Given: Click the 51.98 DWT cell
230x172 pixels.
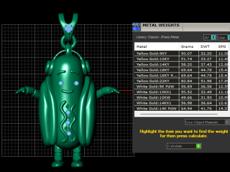Looking at the screenshot, I should [207, 81].
